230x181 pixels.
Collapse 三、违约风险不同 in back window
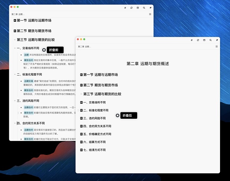click(x=15, y=101)
